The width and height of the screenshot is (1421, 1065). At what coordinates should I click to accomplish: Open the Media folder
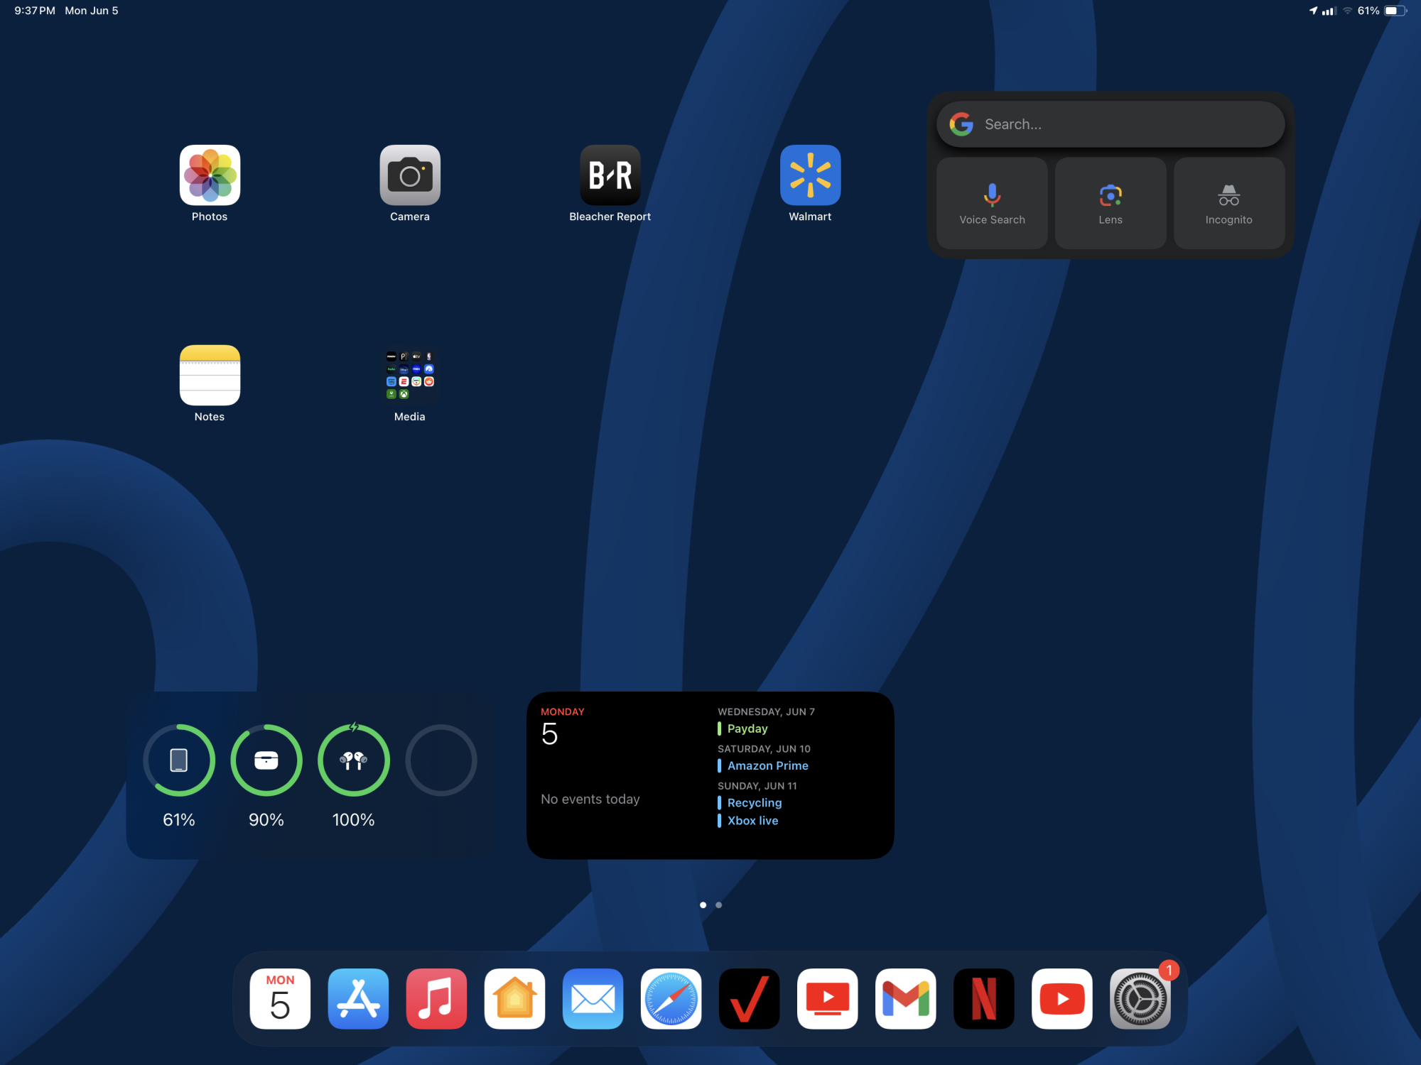(410, 376)
